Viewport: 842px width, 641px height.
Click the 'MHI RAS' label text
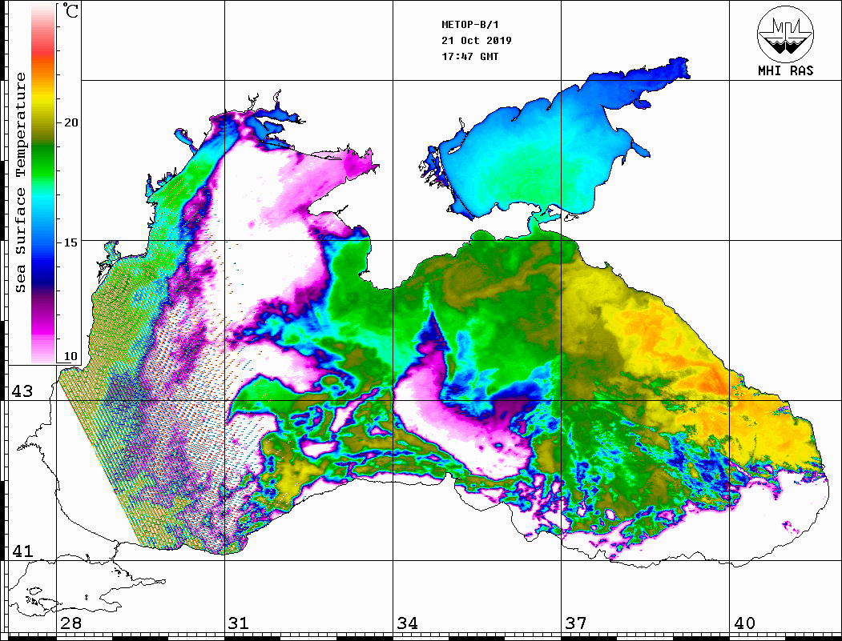(786, 70)
